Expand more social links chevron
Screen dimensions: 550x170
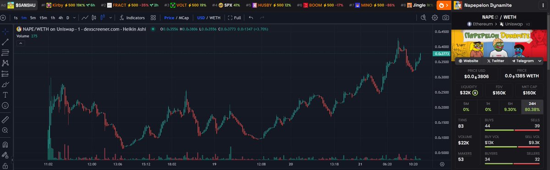[x=539, y=61]
